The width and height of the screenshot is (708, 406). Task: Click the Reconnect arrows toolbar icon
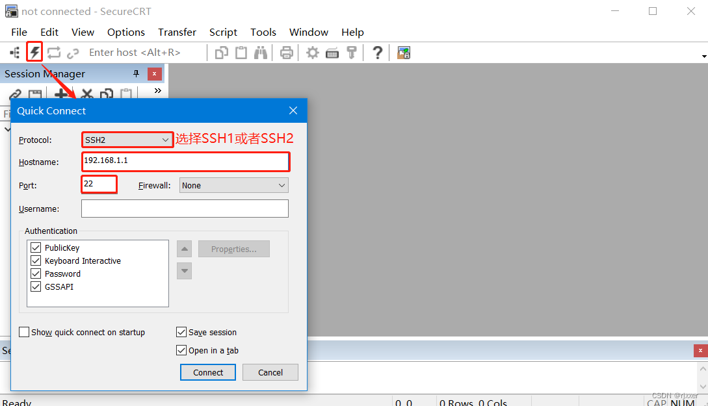(x=54, y=53)
